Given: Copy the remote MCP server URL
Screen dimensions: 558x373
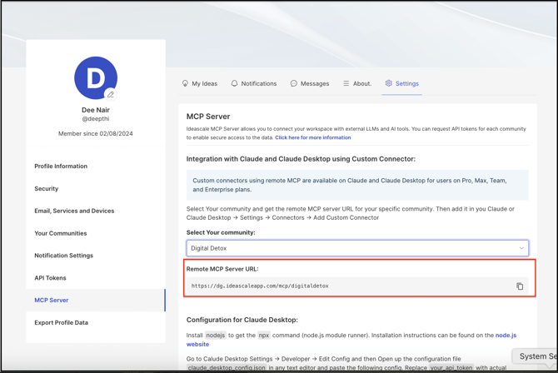Looking at the screenshot, I should tap(520, 286).
